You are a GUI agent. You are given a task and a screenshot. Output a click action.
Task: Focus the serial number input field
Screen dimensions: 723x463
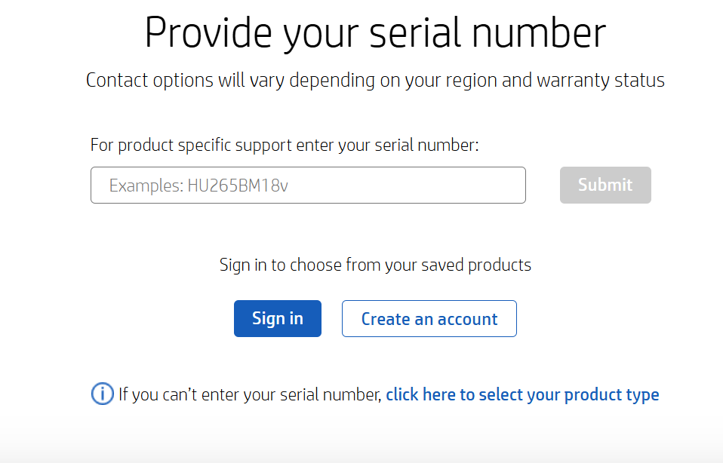click(308, 186)
